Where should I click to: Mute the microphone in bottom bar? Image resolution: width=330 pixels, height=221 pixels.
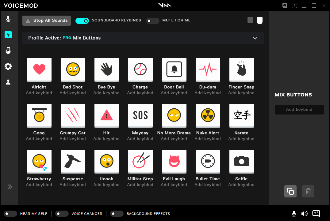(294, 214)
